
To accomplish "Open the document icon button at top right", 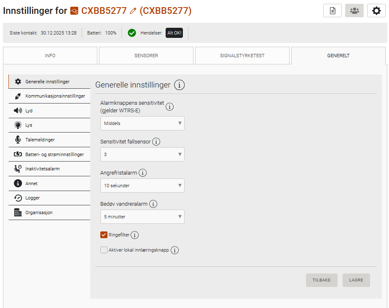I will 333,11.
